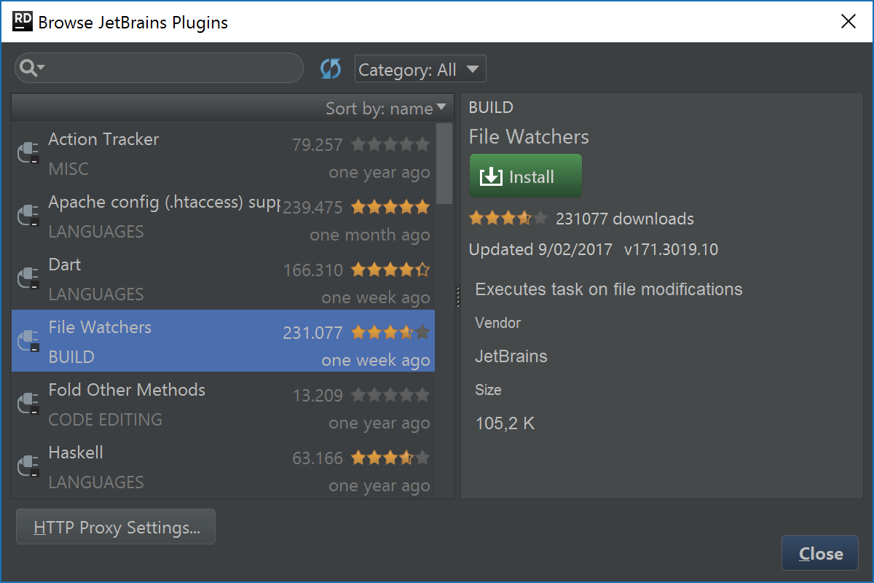Click the MISC category label
874x583 pixels.
click(x=68, y=169)
